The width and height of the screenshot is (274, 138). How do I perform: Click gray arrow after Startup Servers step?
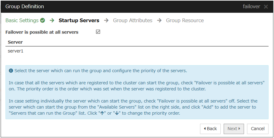click(x=106, y=21)
